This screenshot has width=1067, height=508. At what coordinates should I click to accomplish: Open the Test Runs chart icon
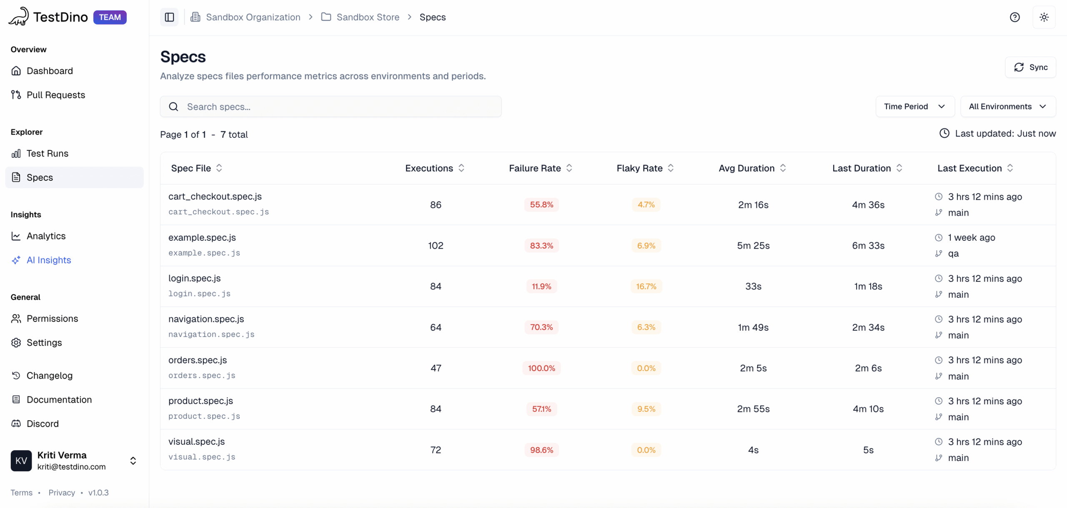16,154
